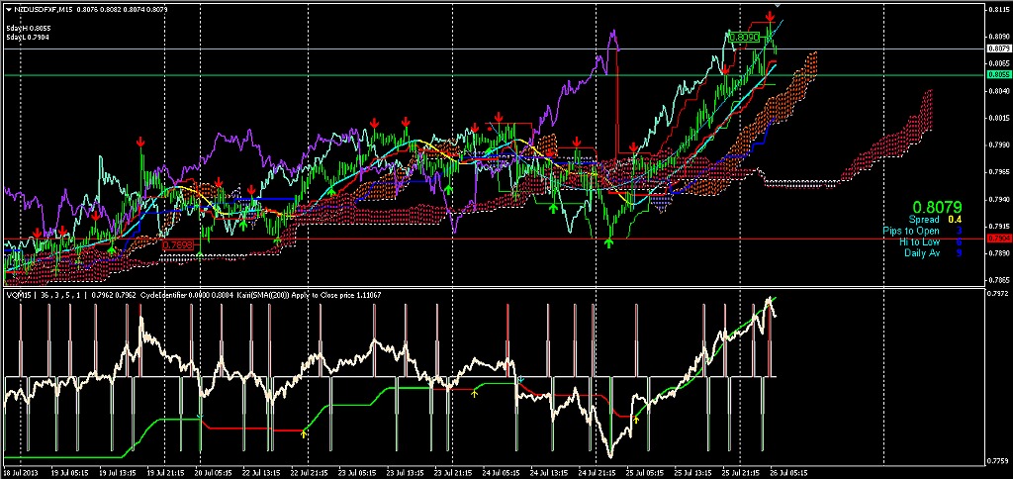Click the 25 Jul 05:15 time label

coord(643,472)
